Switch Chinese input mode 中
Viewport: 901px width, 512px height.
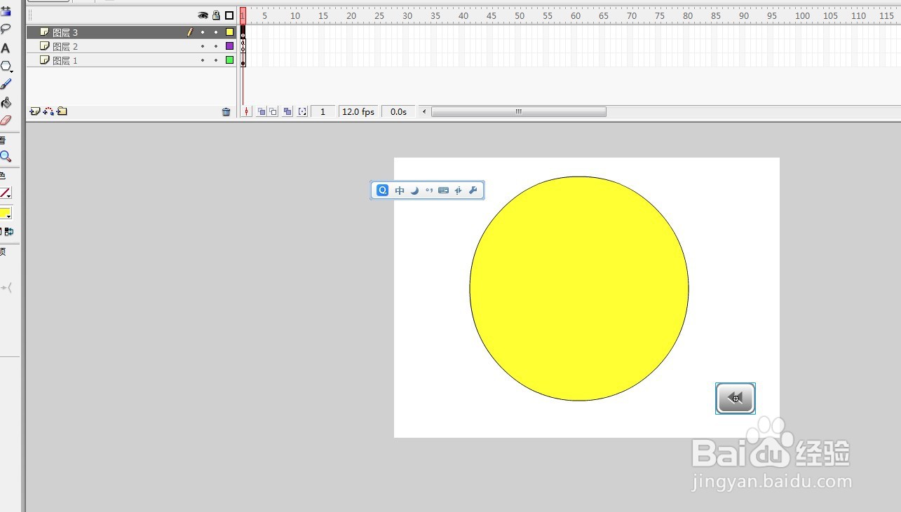(400, 191)
